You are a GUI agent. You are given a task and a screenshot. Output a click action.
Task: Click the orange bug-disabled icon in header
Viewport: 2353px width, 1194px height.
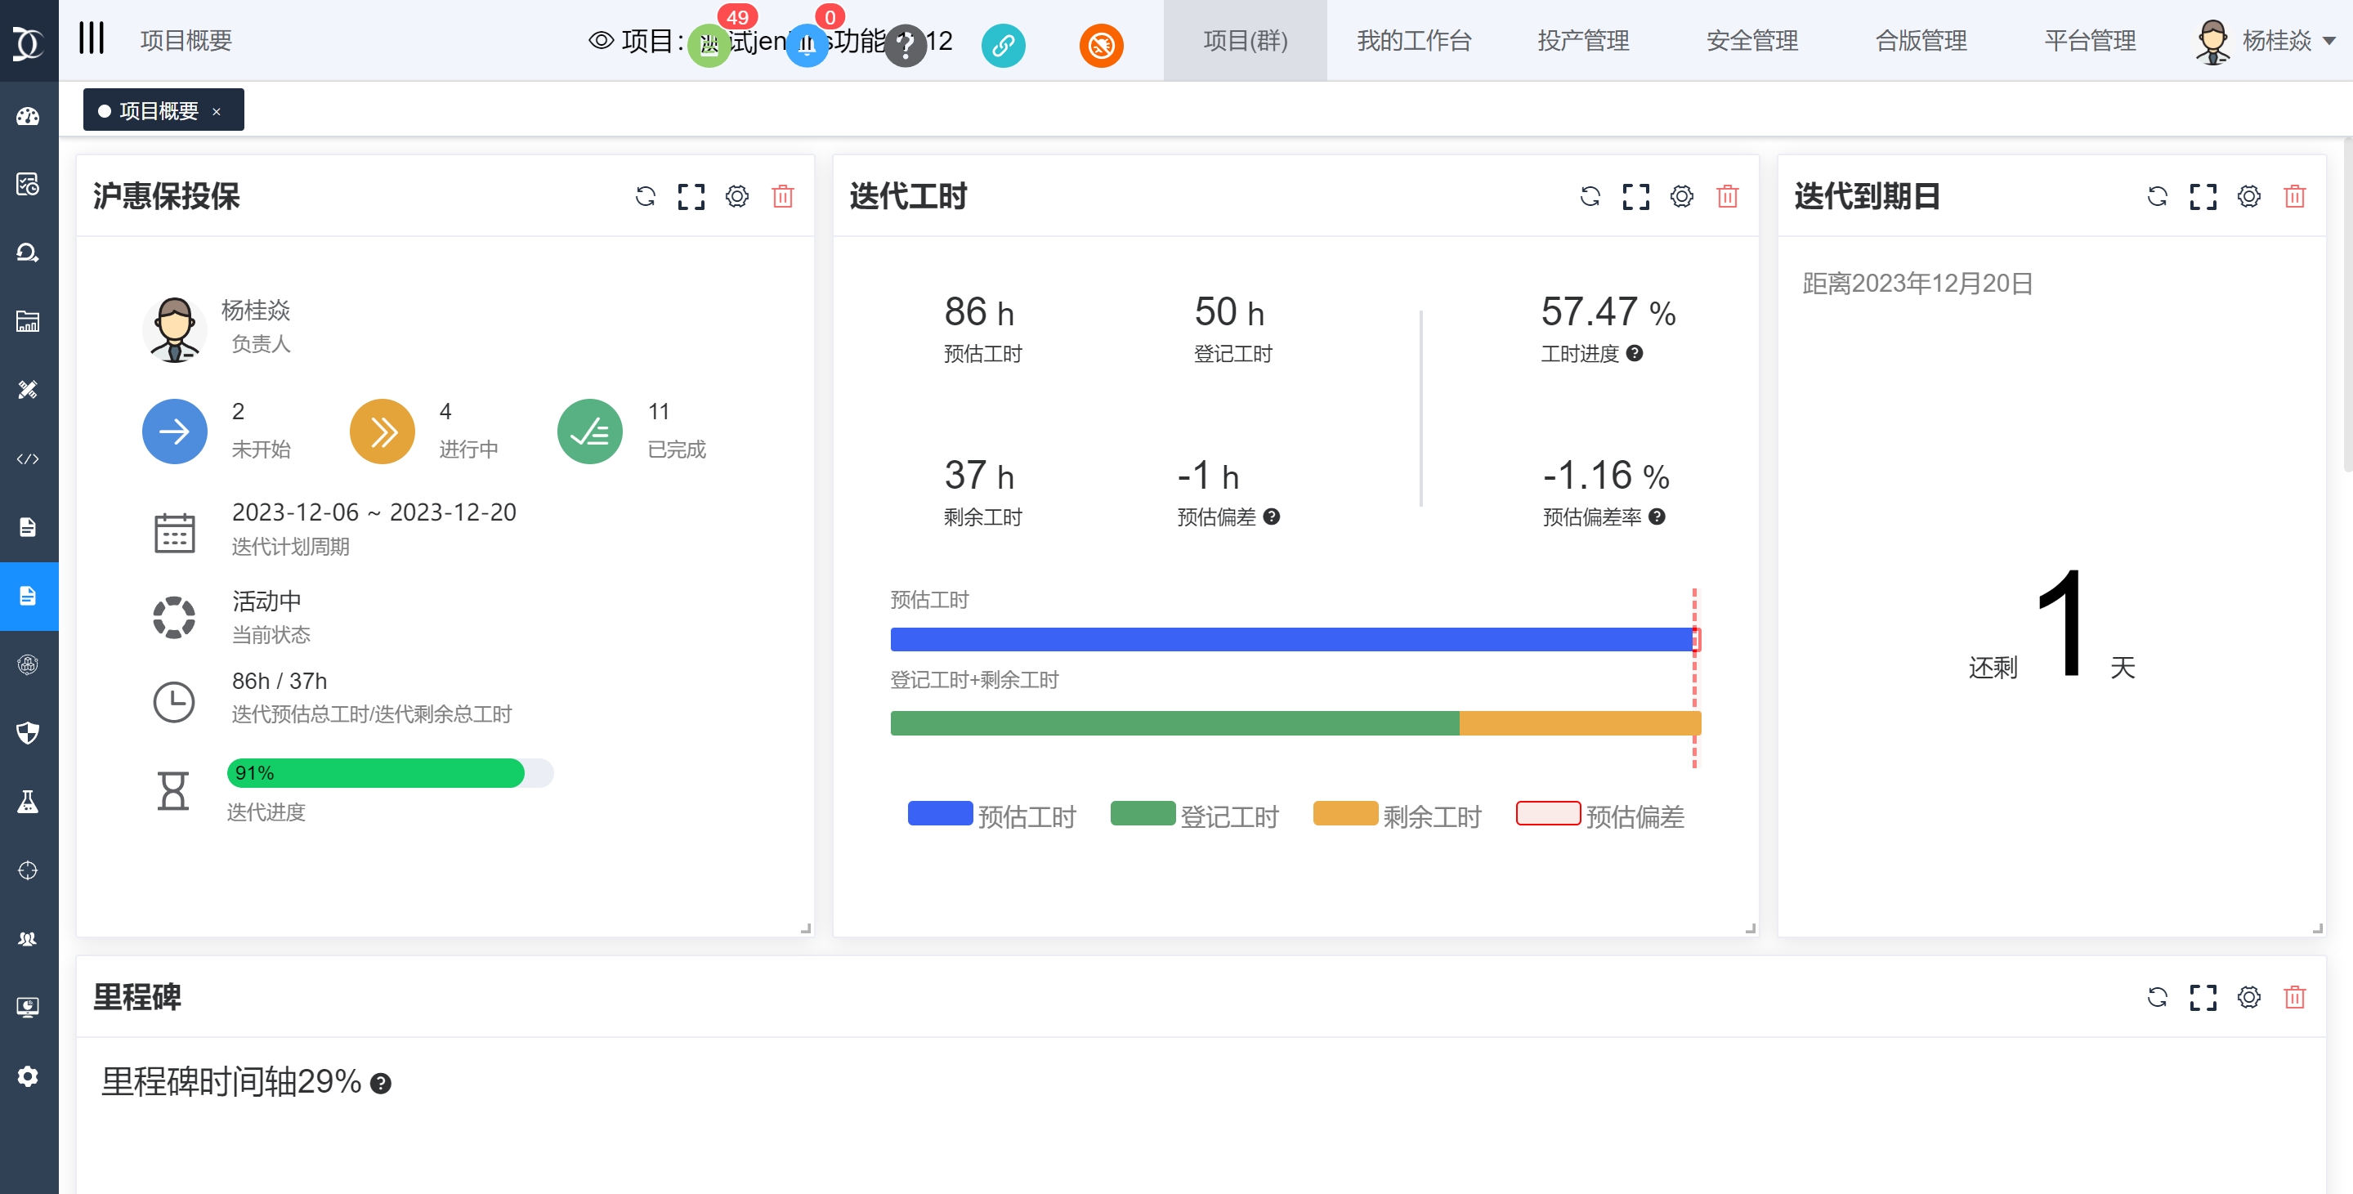point(1101,45)
